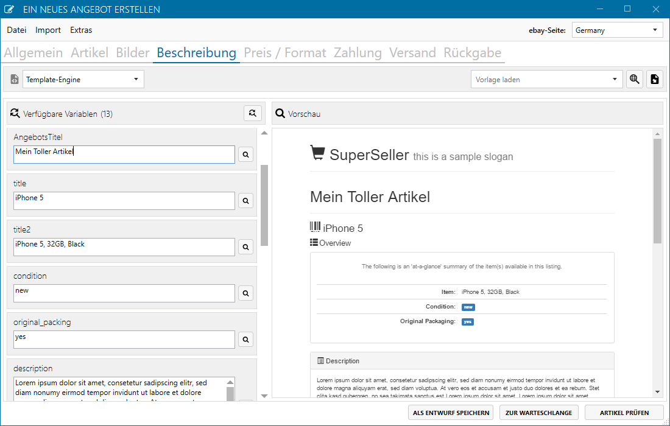Click the title2 input field
Screen dimensions: 670x426
click(x=124, y=246)
